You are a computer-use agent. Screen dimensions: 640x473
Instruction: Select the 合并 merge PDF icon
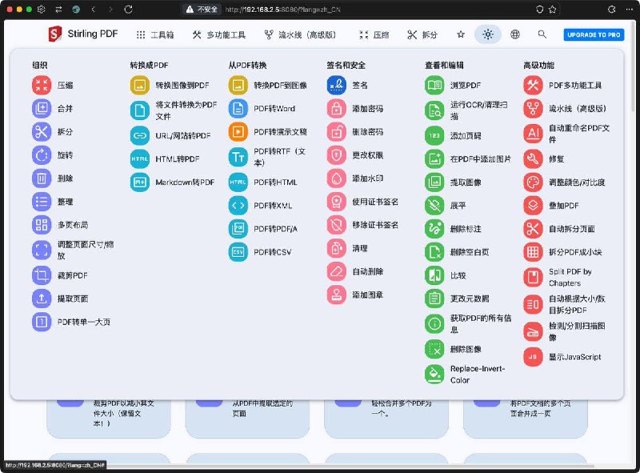(x=42, y=108)
